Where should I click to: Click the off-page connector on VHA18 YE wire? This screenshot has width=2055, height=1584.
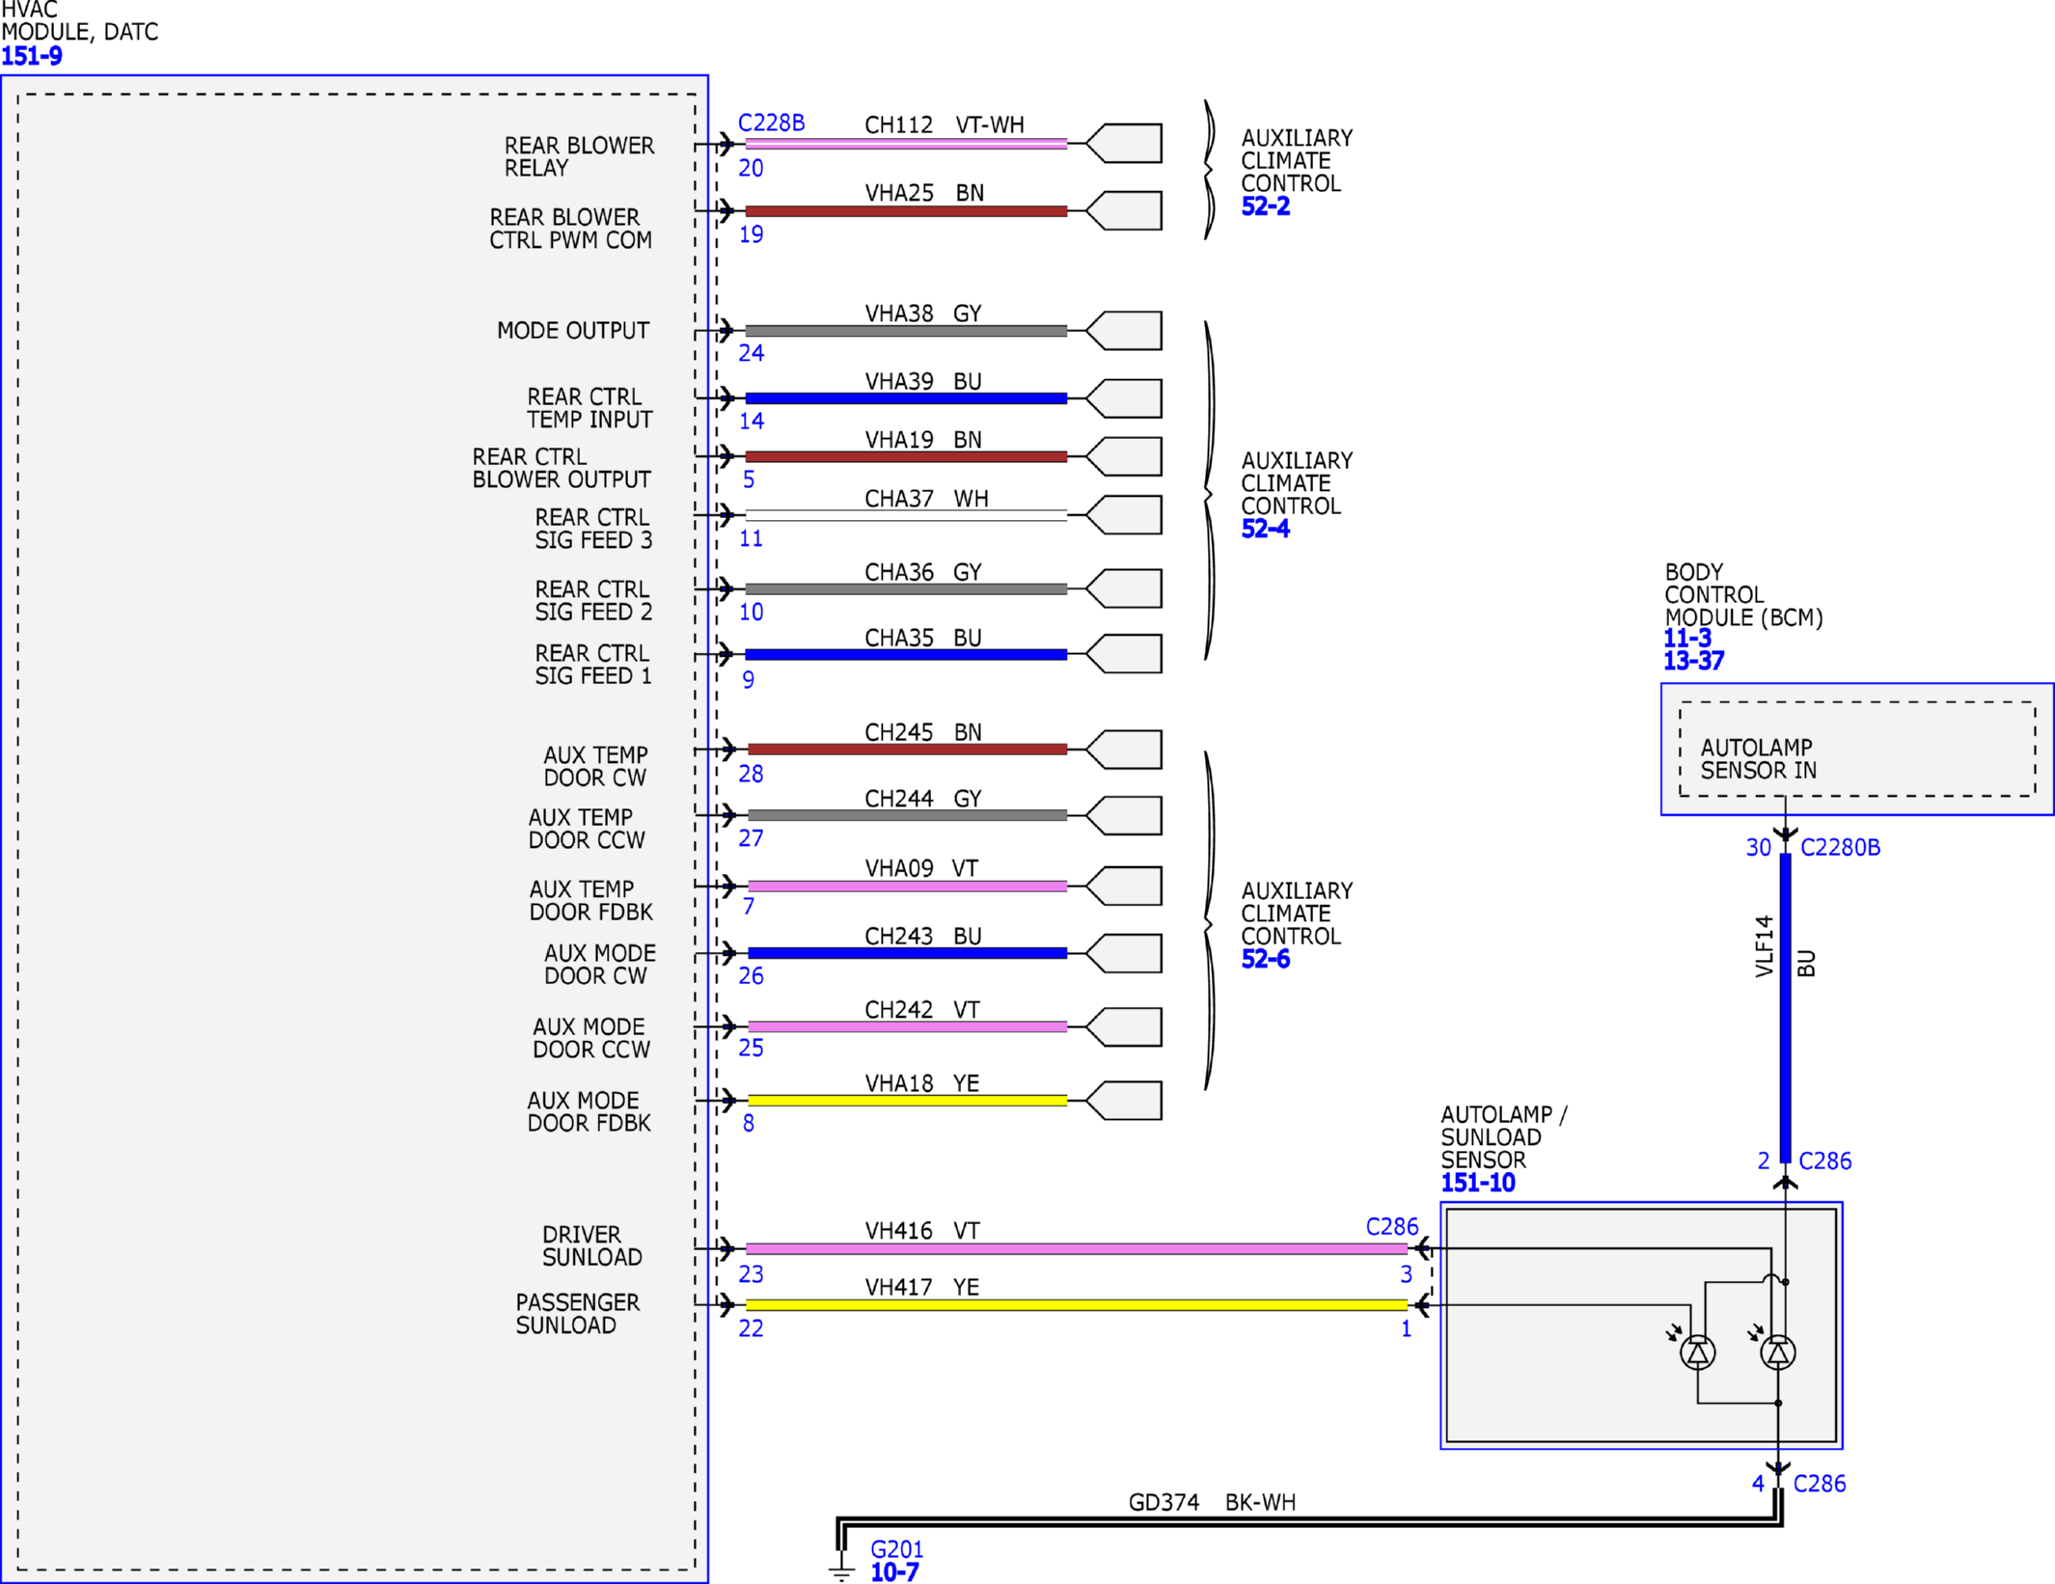point(1124,1101)
